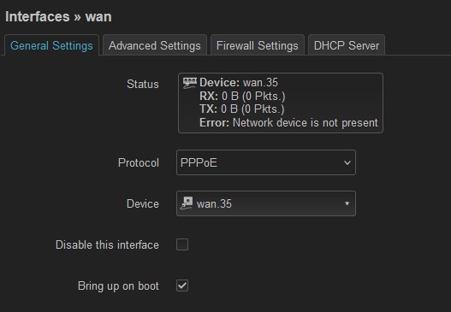Click the triangle arrow of the Device selector
The image size is (451, 312).
point(347,203)
